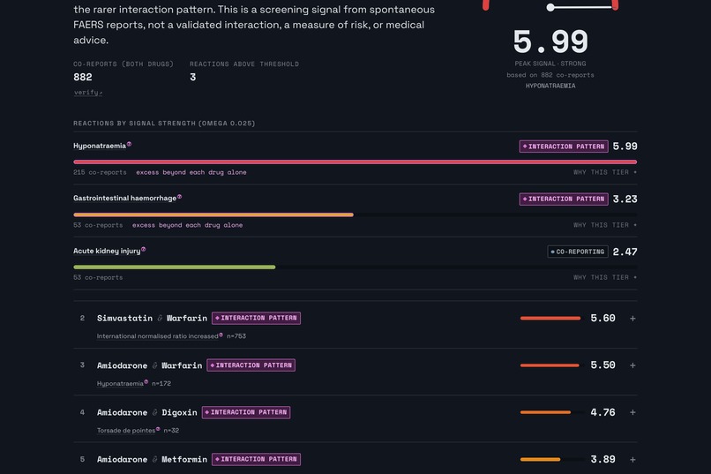
Task: Select the Amiodarone & Metformin pair title
Action: pos(152,460)
